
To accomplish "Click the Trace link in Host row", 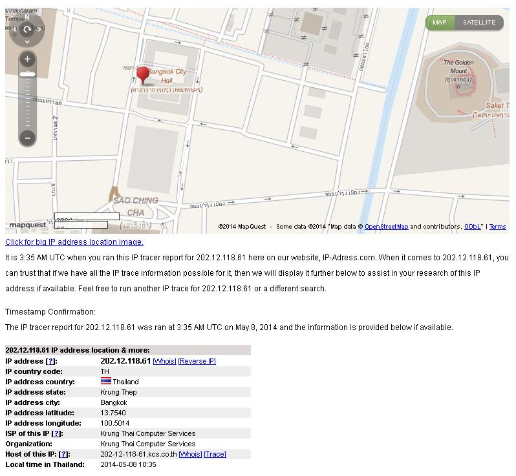I will coord(215,454).
